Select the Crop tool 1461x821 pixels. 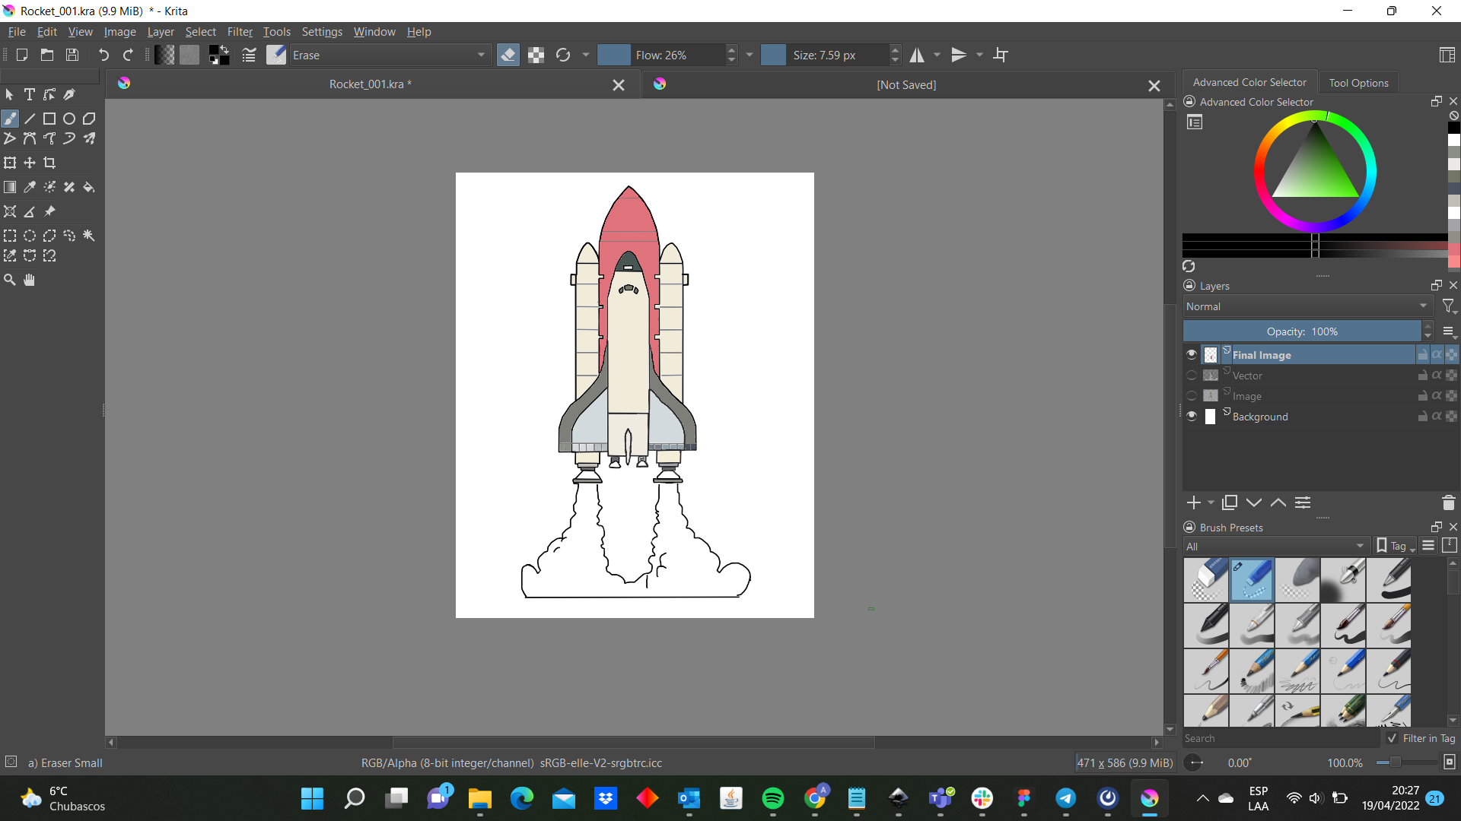49,163
